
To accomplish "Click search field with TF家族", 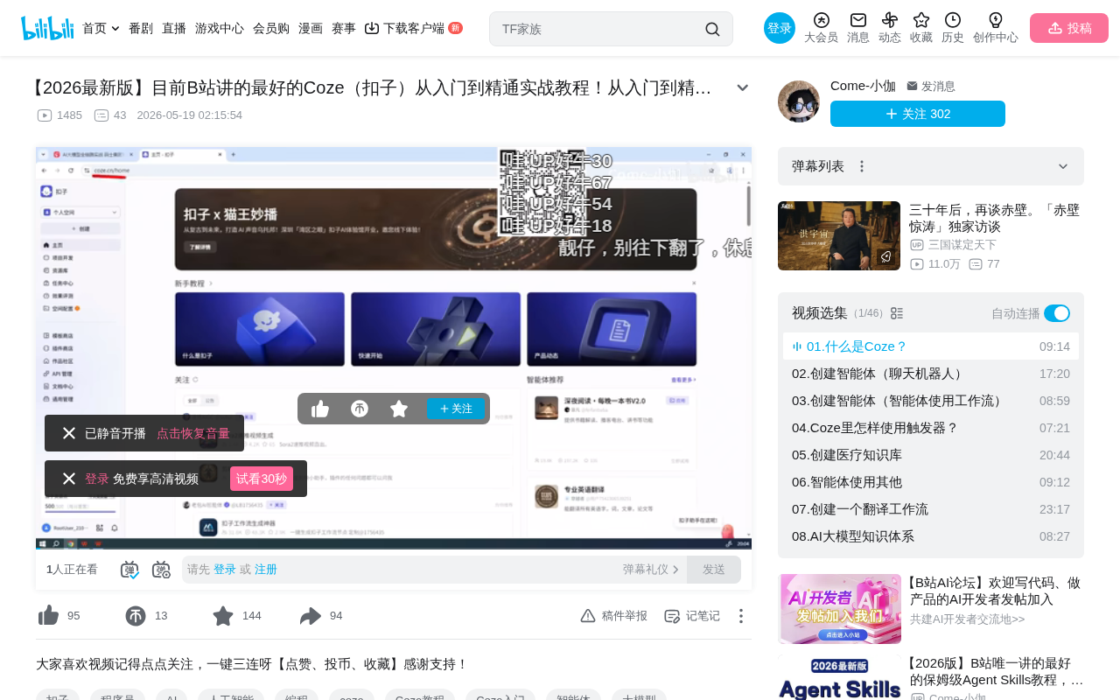I will (x=598, y=29).
